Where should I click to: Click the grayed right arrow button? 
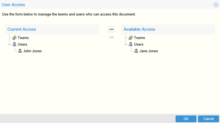tap(111, 37)
